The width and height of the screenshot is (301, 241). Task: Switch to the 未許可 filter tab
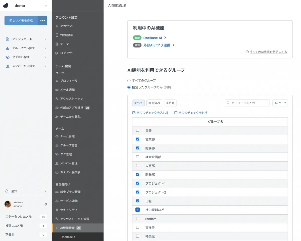(x=170, y=103)
